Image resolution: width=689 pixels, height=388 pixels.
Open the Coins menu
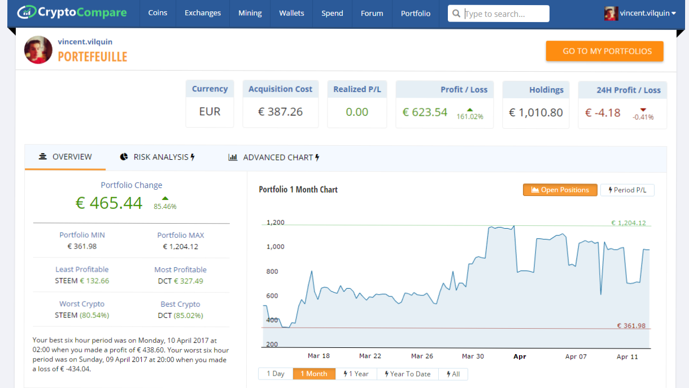[158, 14]
